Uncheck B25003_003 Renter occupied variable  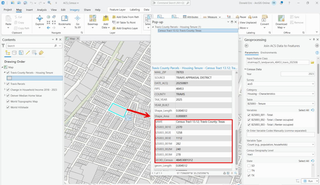tap(249, 124)
